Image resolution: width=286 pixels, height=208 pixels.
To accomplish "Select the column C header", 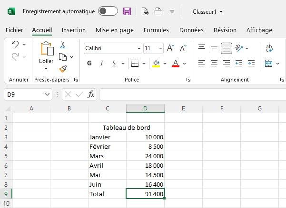I will [108, 109].
